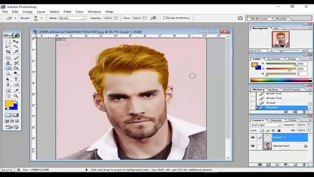Enable the Erase to History checkbox

(x=165, y=18)
